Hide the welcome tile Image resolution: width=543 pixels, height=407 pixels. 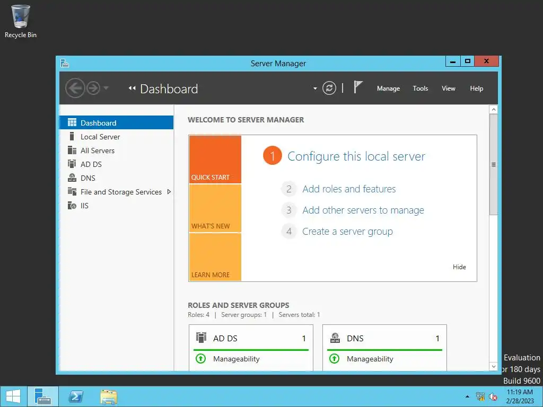[x=459, y=267]
